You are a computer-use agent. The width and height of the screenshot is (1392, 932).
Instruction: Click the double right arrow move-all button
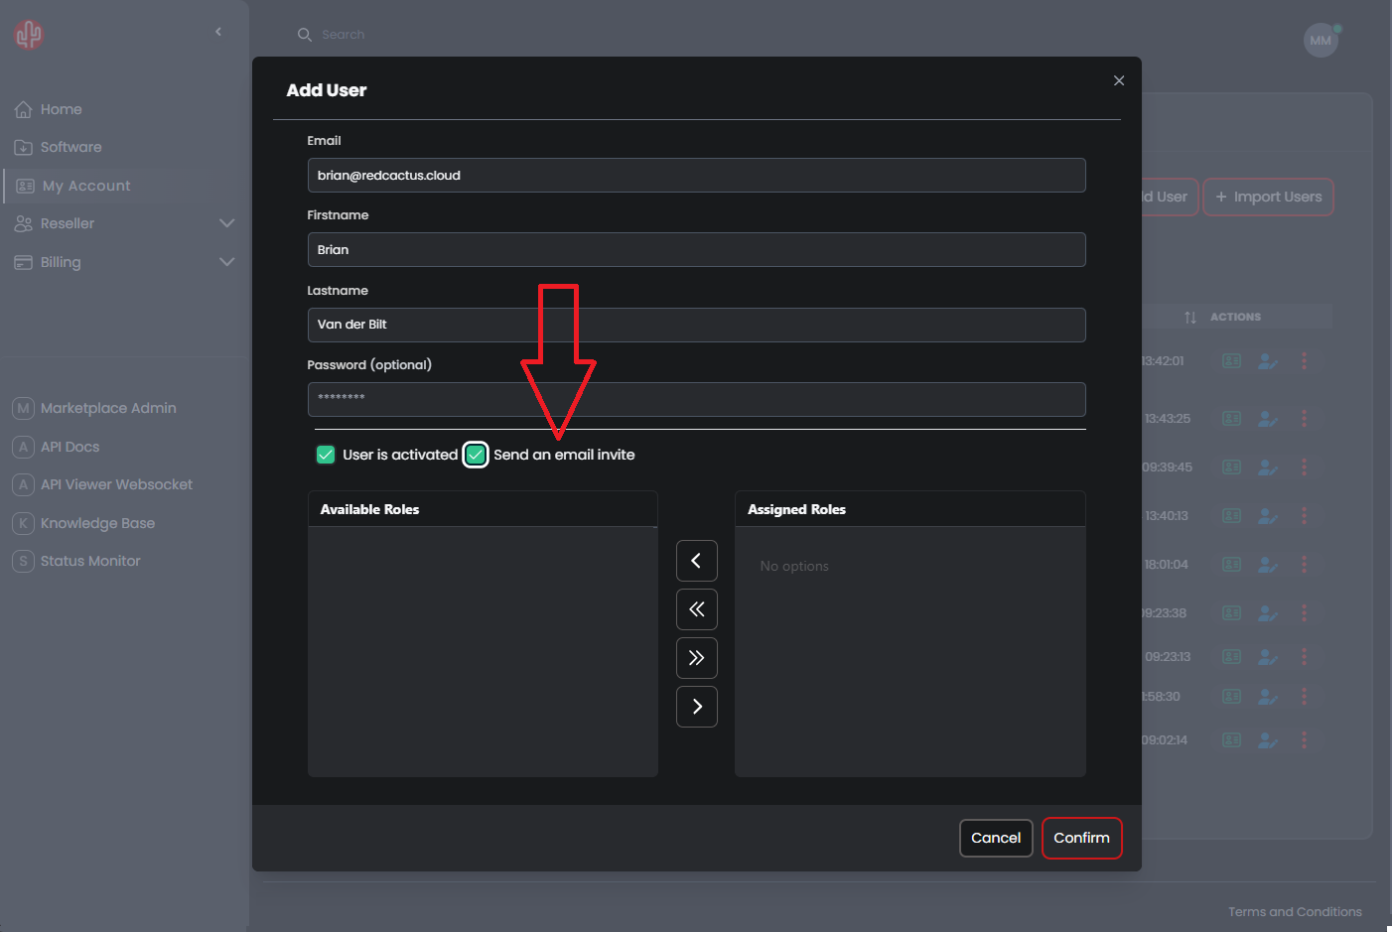coord(696,658)
